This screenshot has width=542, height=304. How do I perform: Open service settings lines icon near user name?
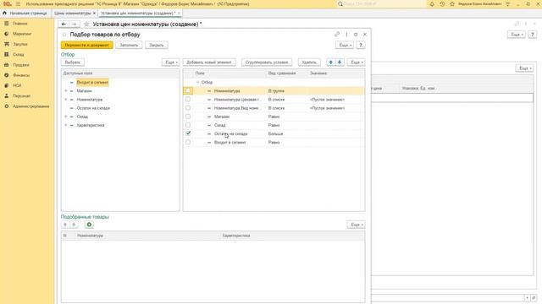pos(507,3)
